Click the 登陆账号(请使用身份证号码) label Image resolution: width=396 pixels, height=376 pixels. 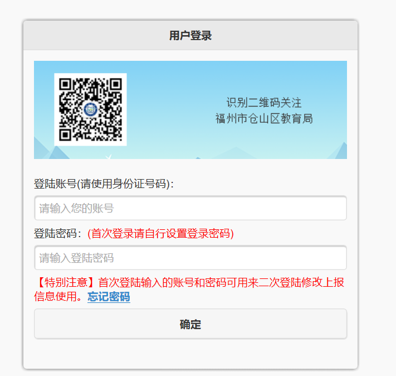pyautogui.click(x=104, y=184)
